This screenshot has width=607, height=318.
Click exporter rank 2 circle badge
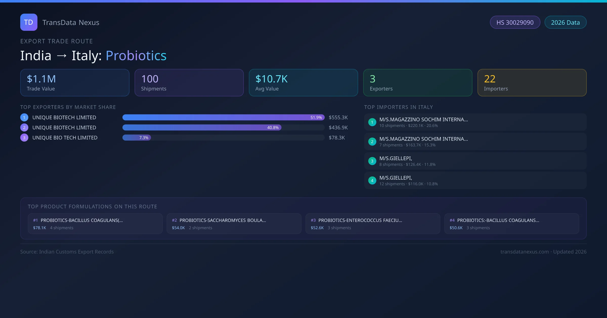pyautogui.click(x=24, y=127)
